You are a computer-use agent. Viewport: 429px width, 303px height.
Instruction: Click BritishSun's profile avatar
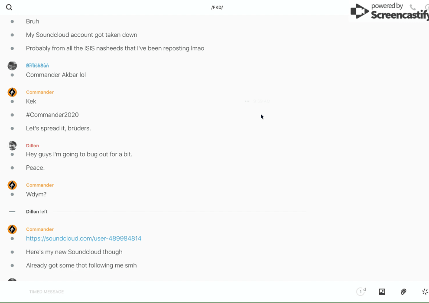coord(12,66)
